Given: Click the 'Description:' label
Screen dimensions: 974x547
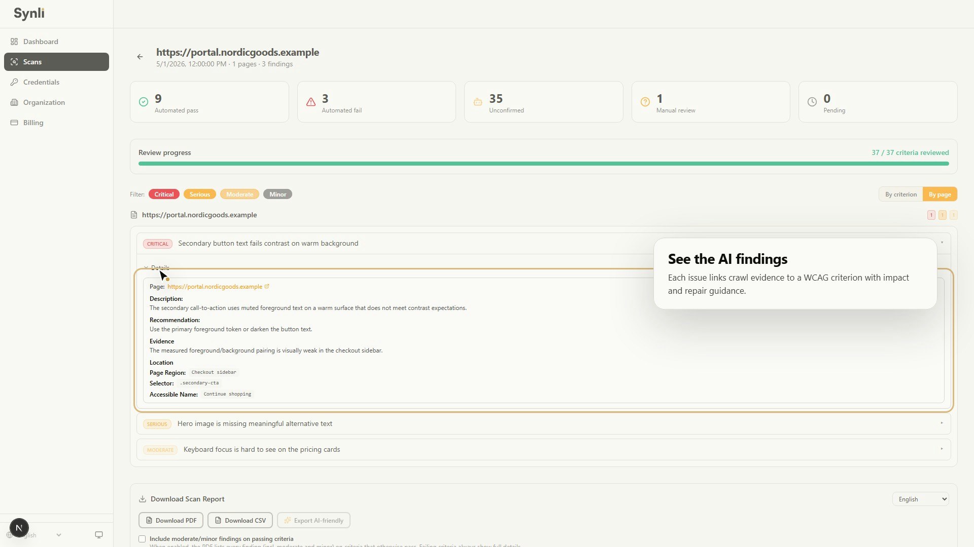Looking at the screenshot, I should point(166,299).
